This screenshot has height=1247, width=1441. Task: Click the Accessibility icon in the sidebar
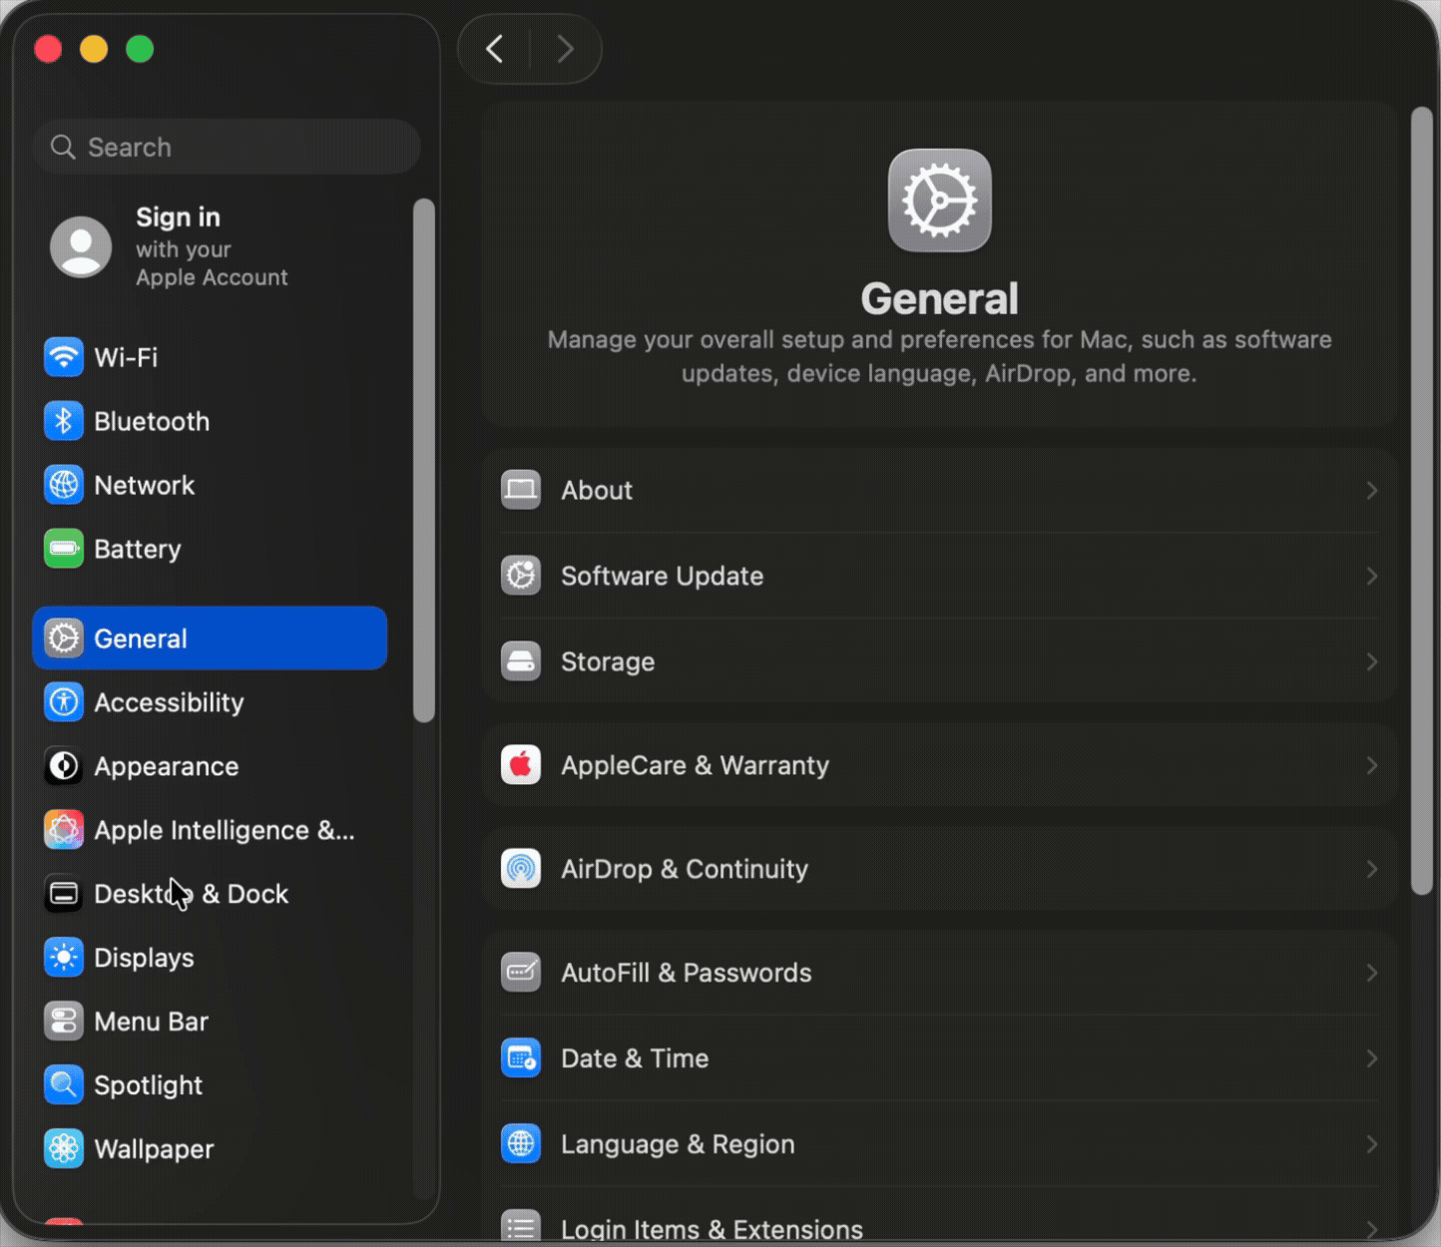point(64,702)
